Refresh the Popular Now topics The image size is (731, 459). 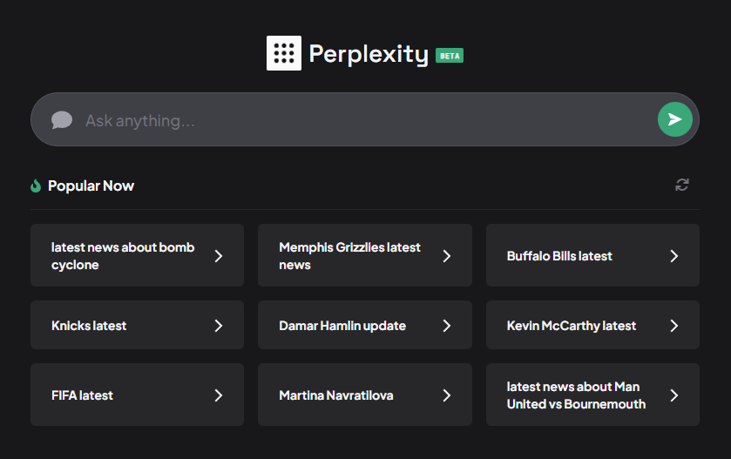tap(682, 185)
